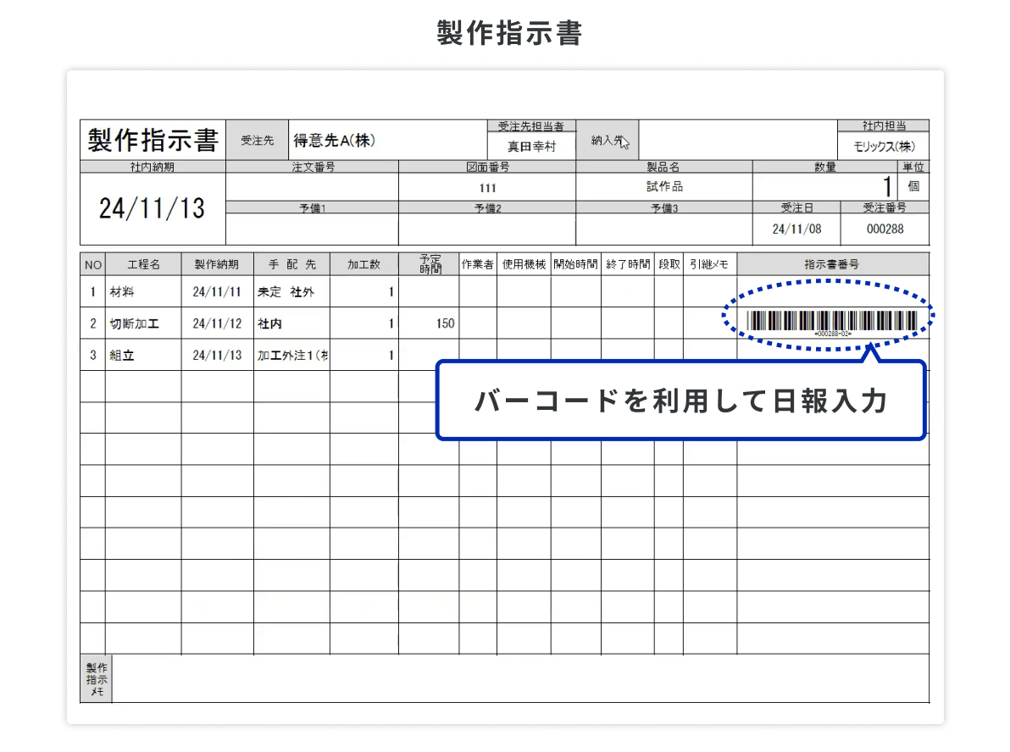Select the staff name モリックス(株)
The height and width of the screenshot is (752, 1010).
point(884,147)
